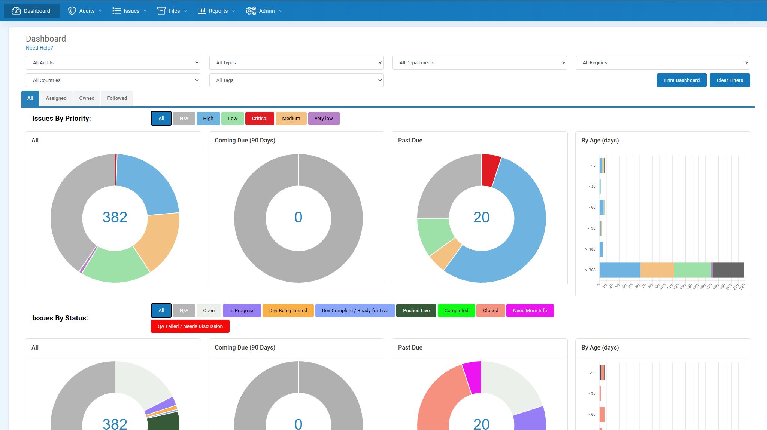Switch to the Assigned tab
767x430 pixels.
[x=56, y=98]
